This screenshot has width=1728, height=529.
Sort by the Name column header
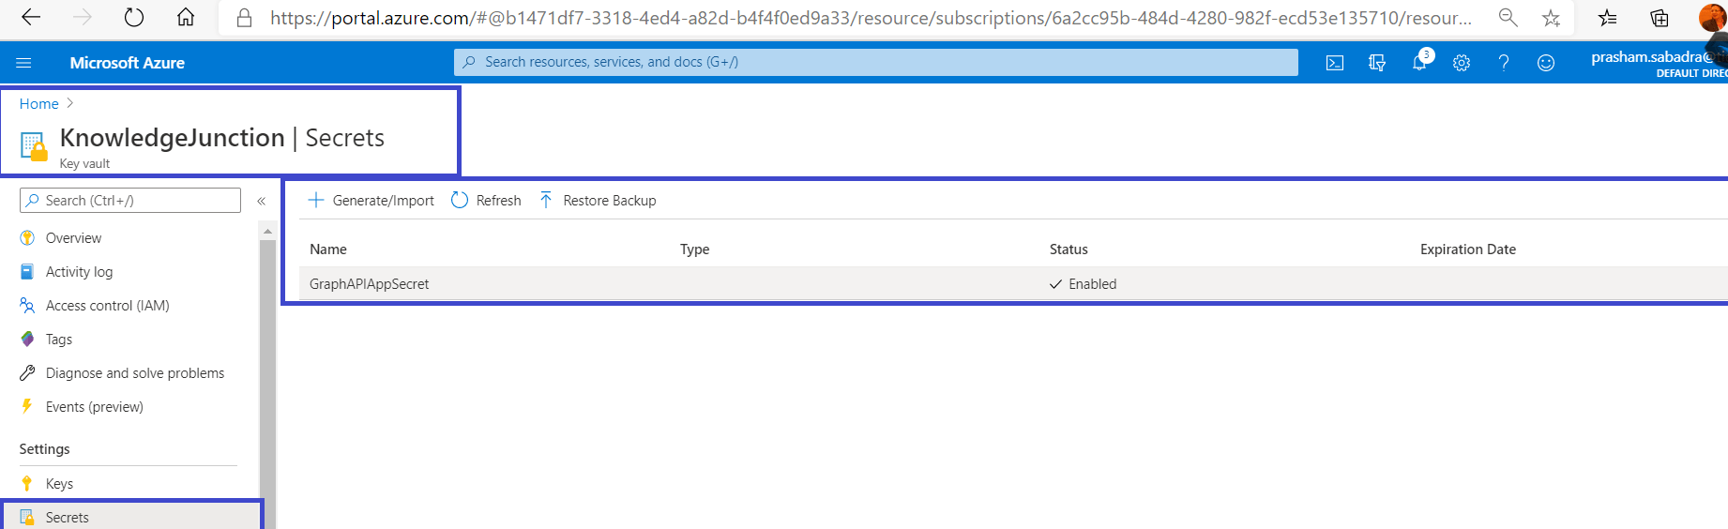328,249
